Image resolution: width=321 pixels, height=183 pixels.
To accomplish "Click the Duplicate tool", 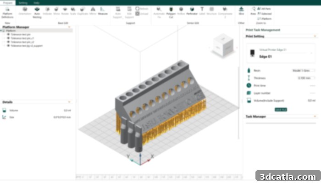I will [83, 11].
